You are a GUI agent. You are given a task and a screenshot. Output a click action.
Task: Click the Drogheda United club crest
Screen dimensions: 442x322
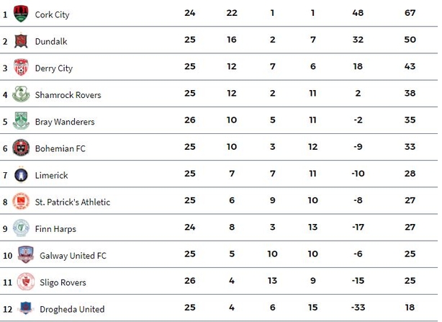(x=25, y=308)
